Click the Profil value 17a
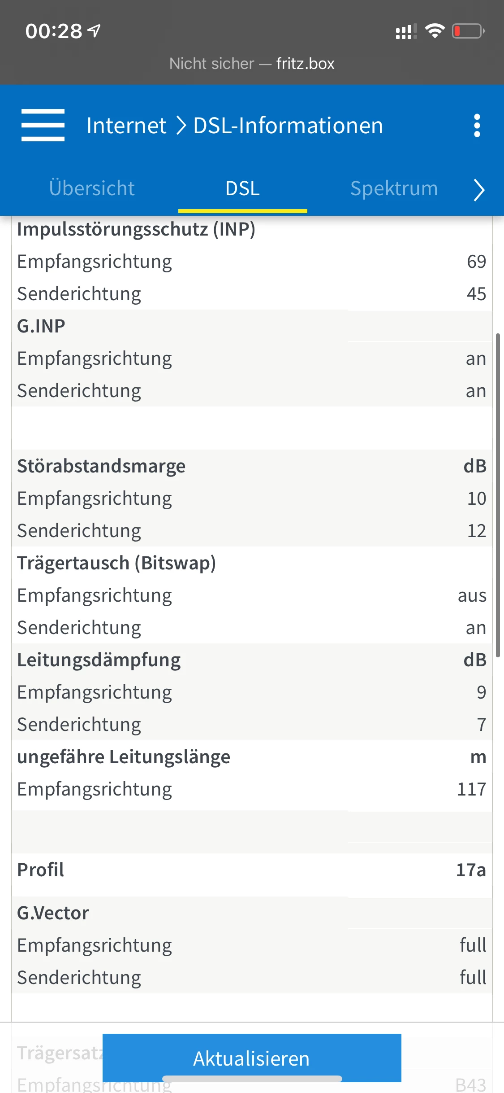Viewport: 504px width, 1093px height. pos(470,870)
